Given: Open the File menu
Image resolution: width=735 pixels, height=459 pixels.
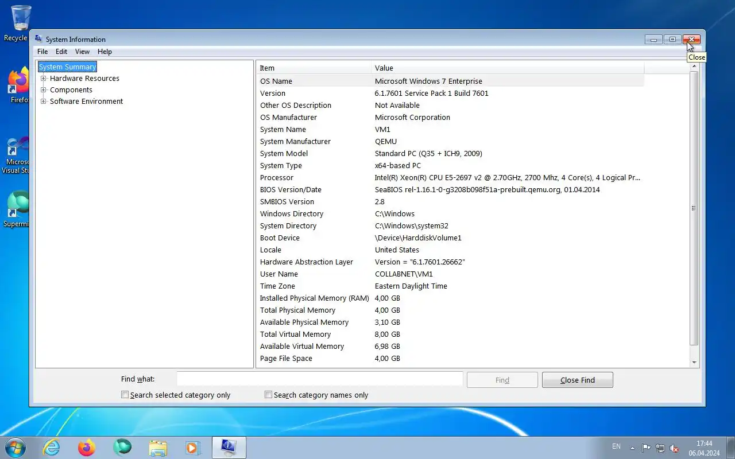Looking at the screenshot, I should point(42,52).
